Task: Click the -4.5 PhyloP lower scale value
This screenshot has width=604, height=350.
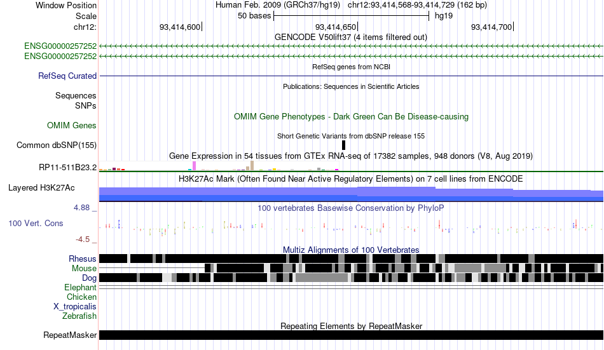Action: tap(83, 239)
